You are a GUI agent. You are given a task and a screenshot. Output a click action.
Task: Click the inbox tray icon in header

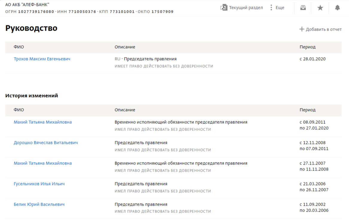coord(303,8)
